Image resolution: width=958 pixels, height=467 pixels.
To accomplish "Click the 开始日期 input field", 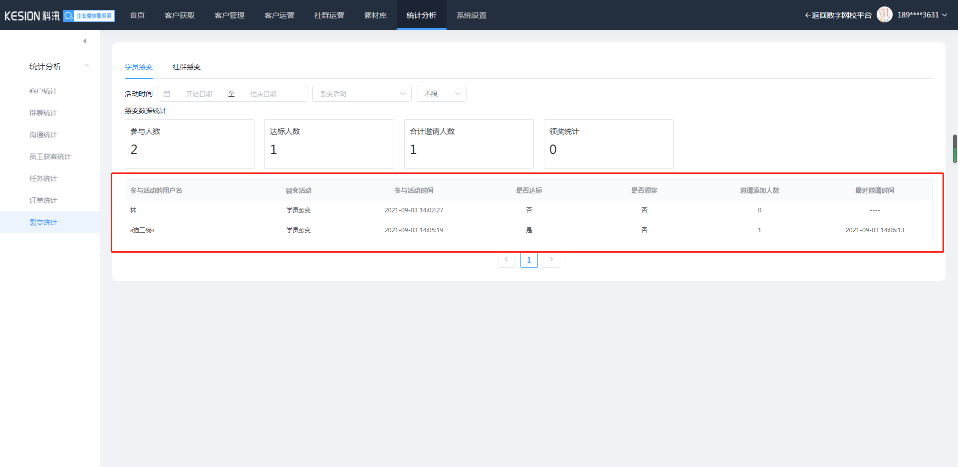I will 199,94.
